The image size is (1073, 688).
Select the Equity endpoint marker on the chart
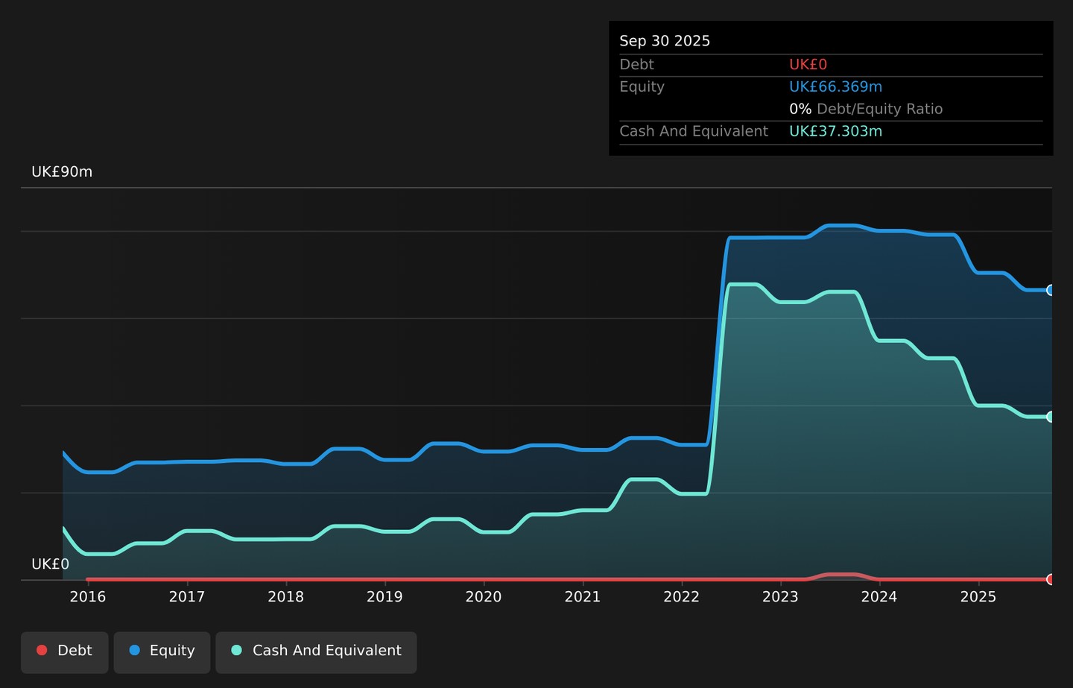click(x=1051, y=290)
